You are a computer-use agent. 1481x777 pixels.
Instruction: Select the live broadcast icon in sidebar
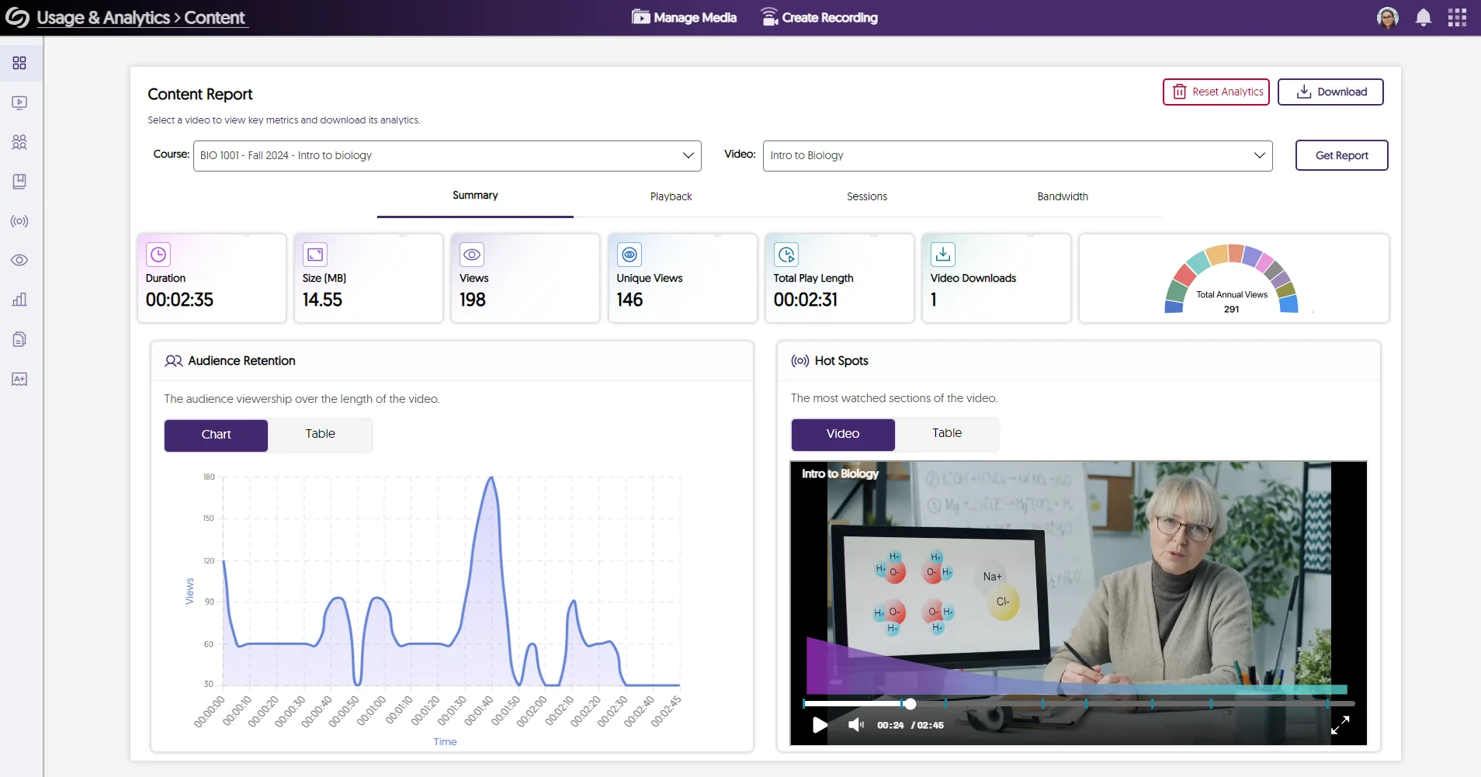[20, 221]
